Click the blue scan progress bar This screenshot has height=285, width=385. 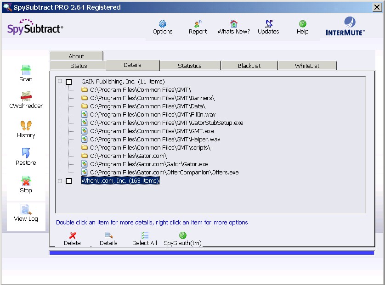[x=212, y=253]
